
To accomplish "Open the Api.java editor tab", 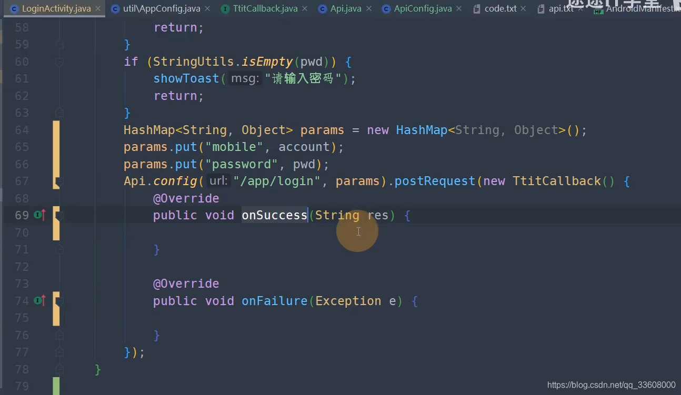I will point(346,9).
